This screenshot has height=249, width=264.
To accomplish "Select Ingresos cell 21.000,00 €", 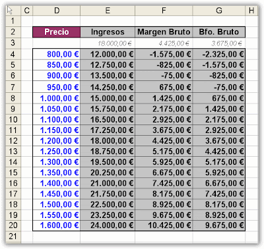I will point(108,183).
